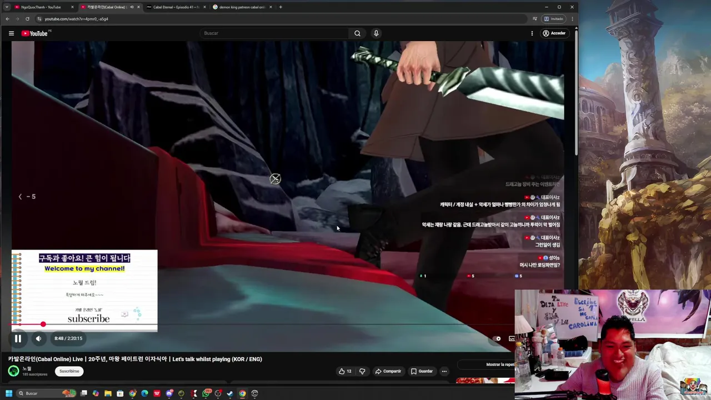The height and width of the screenshot is (400, 711).
Task: Close the NgoQuocThanh tab
Action: click(x=72, y=7)
